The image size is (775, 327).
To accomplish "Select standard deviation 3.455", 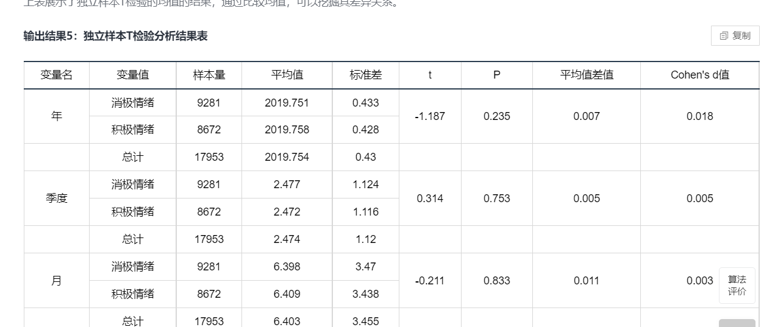I will [366, 321].
